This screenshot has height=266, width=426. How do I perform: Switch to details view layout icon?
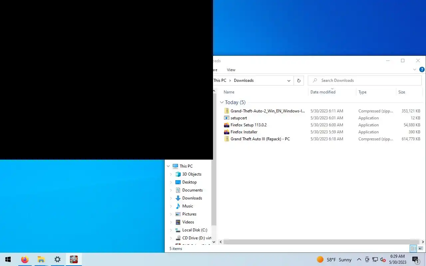click(x=413, y=248)
